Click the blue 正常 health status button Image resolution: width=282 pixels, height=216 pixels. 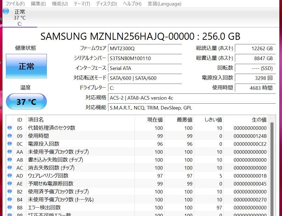click(x=26, y=66)
